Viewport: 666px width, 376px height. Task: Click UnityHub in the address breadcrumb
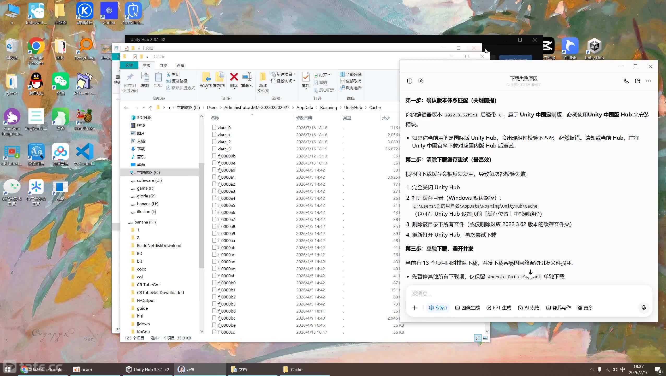pyautogui.click(x=353, y=108)
